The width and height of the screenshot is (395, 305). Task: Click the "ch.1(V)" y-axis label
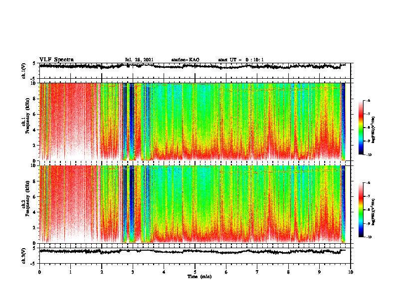[23, 71]
